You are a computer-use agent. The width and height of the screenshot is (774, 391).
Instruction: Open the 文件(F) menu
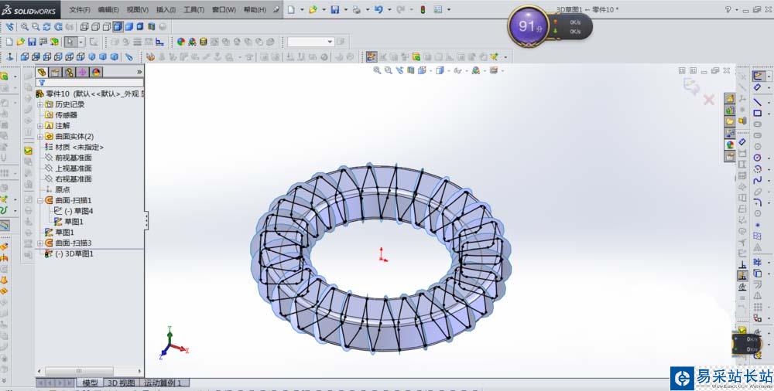click(x=80, y=9)
